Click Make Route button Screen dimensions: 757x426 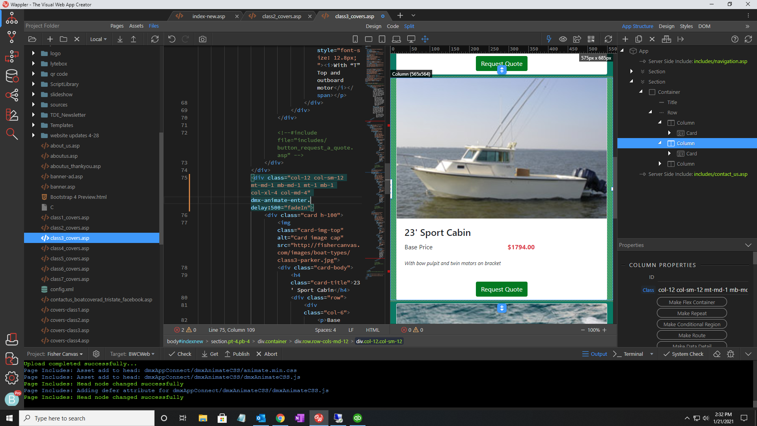pos(692,335)
